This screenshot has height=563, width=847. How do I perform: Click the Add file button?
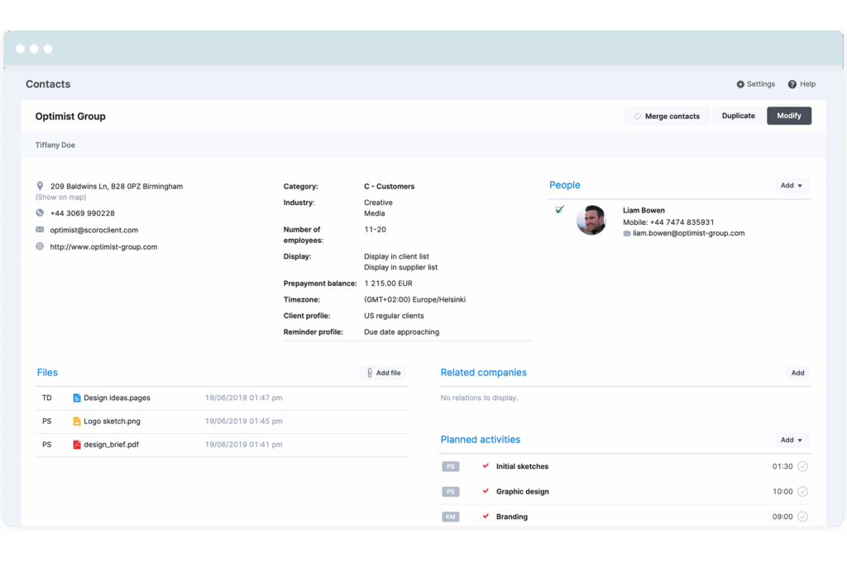383,373
